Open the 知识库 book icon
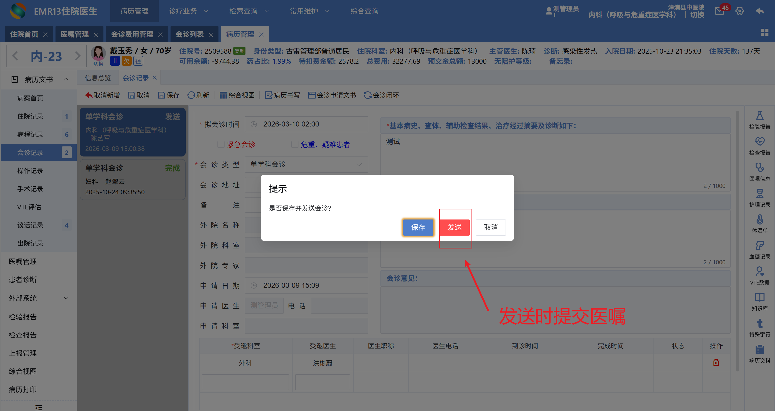Image resolution: width=775 pixels, height=411 pixels. pos(759,298)
